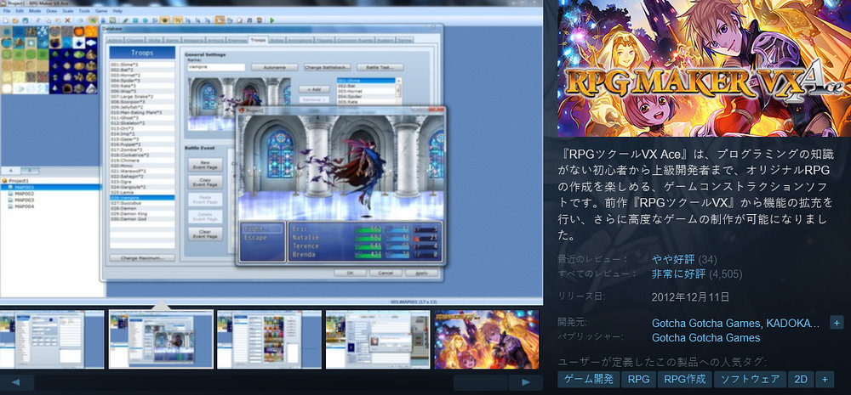Click OK in the Database dialog

350,273
